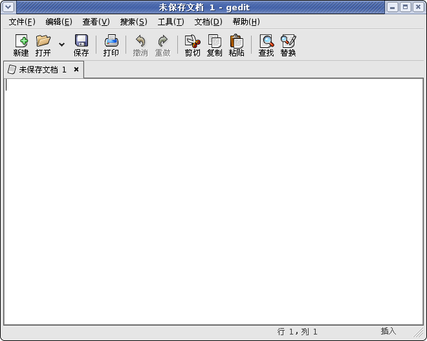Click the title bar text 未保存文档 1 - gedit
This screenshot has width=427, height=341.
click(x=204, y=7)
